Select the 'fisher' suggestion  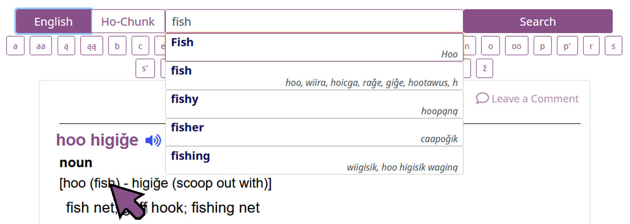point(314,132)
